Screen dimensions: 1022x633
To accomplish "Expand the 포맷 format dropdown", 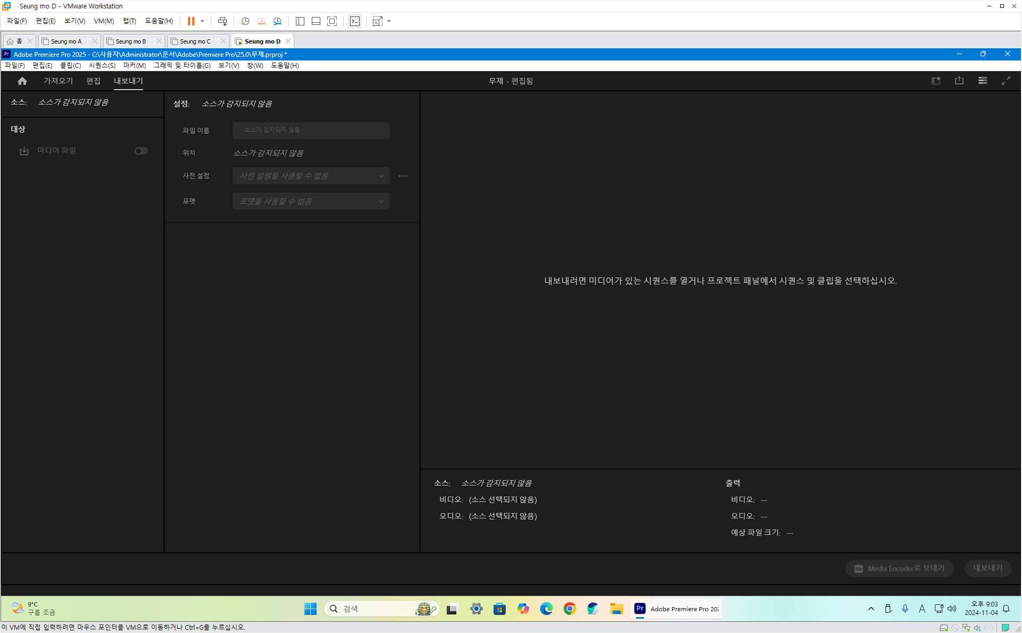I will (311, 202).
